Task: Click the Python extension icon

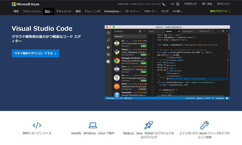Action: click(x=117, y=52)
